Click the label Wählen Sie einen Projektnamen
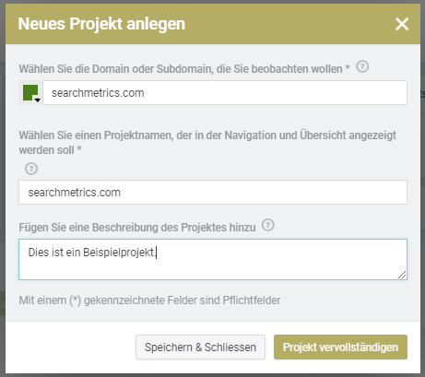Viewport: 425px width, 377px height. tap(207, 143)
